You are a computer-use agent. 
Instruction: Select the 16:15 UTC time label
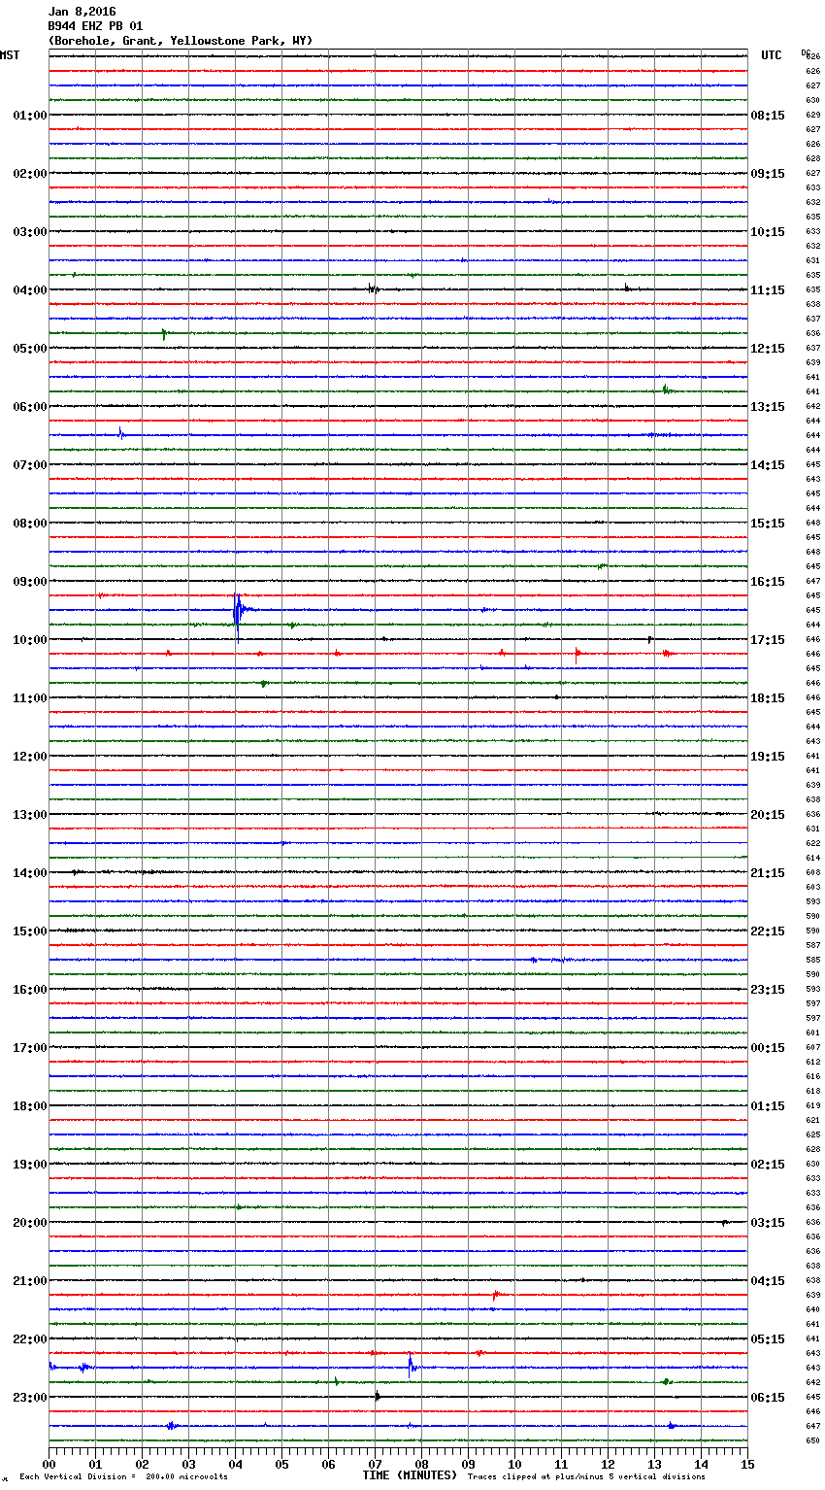tap(768, 582)
